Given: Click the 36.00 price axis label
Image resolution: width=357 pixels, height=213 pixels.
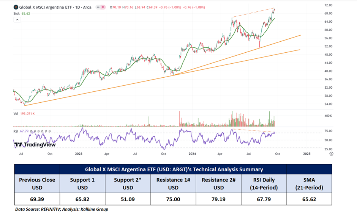Looking at the screenshot, I should point(328,79).
